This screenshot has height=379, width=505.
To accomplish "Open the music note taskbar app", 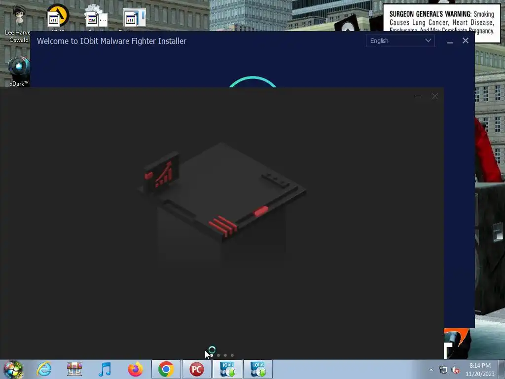I will [105, 369].
